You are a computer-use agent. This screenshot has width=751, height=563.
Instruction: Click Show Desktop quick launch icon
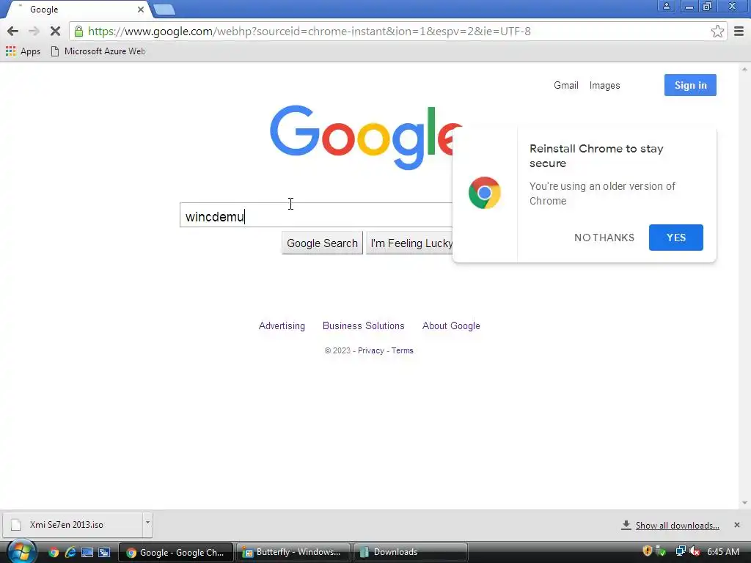pos(87,553)
